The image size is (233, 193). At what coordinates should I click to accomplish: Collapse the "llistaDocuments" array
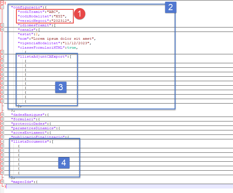tap(2, 142)
